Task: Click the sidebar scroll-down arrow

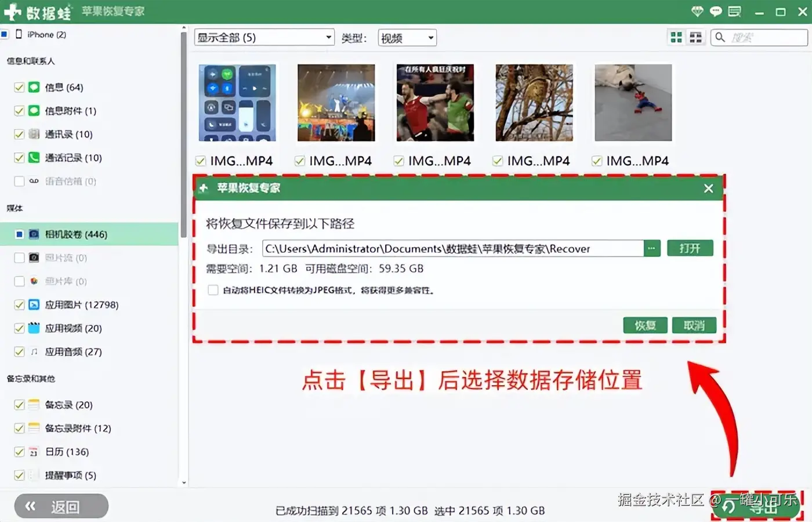Action: pos(184,483)
